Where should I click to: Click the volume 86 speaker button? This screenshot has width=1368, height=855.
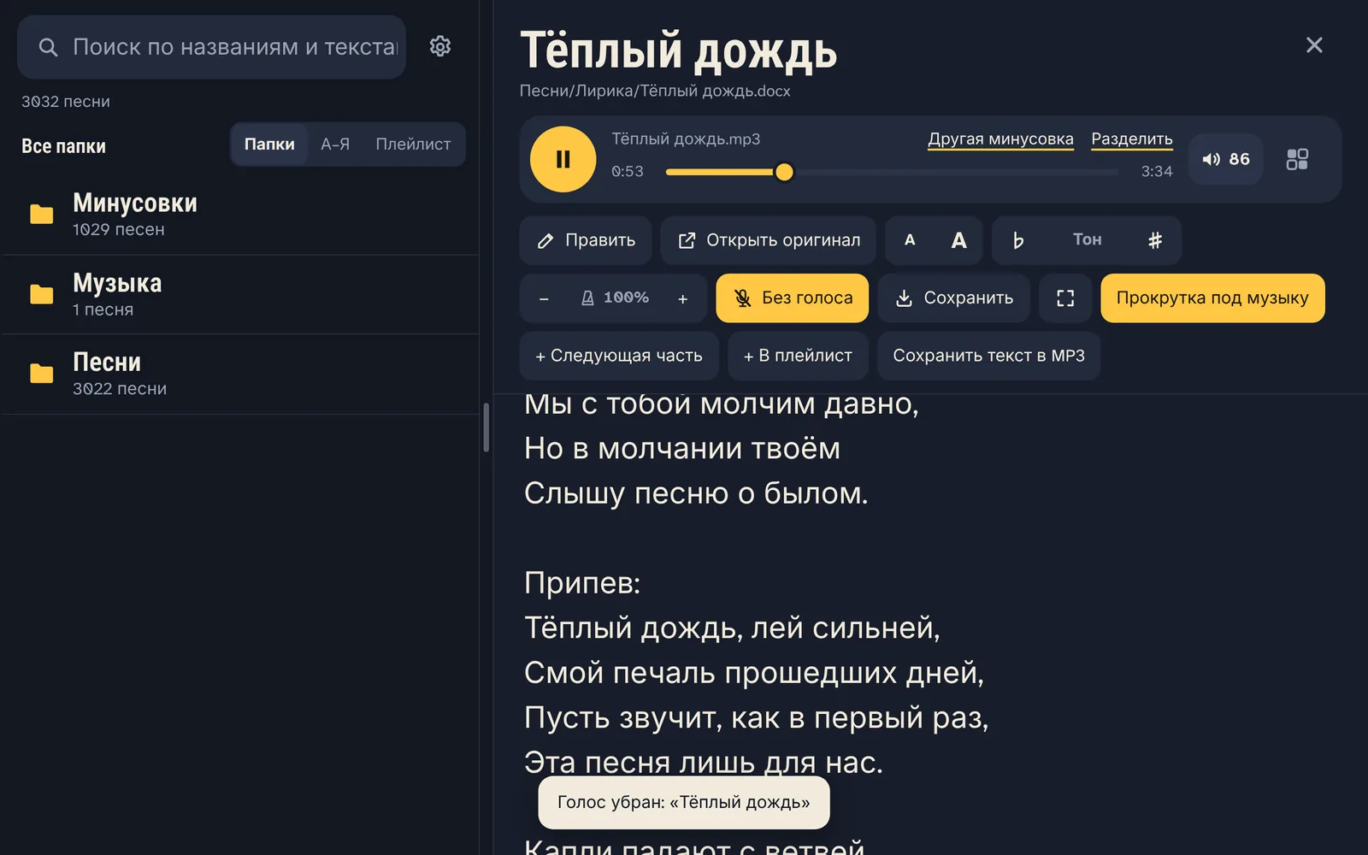point(1226,159)
